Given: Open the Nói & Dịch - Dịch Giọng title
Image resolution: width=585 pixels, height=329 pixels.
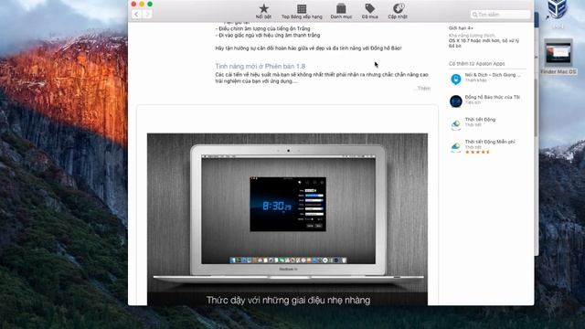Looking at the screenshot, I should [493, 75].
